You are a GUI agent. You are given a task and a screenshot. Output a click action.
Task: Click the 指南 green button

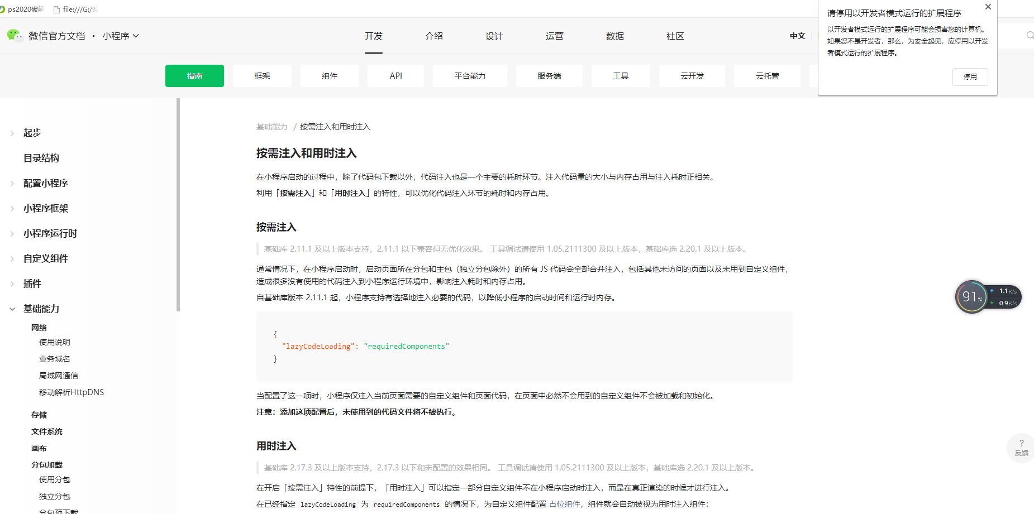click(x=194, y=76)
